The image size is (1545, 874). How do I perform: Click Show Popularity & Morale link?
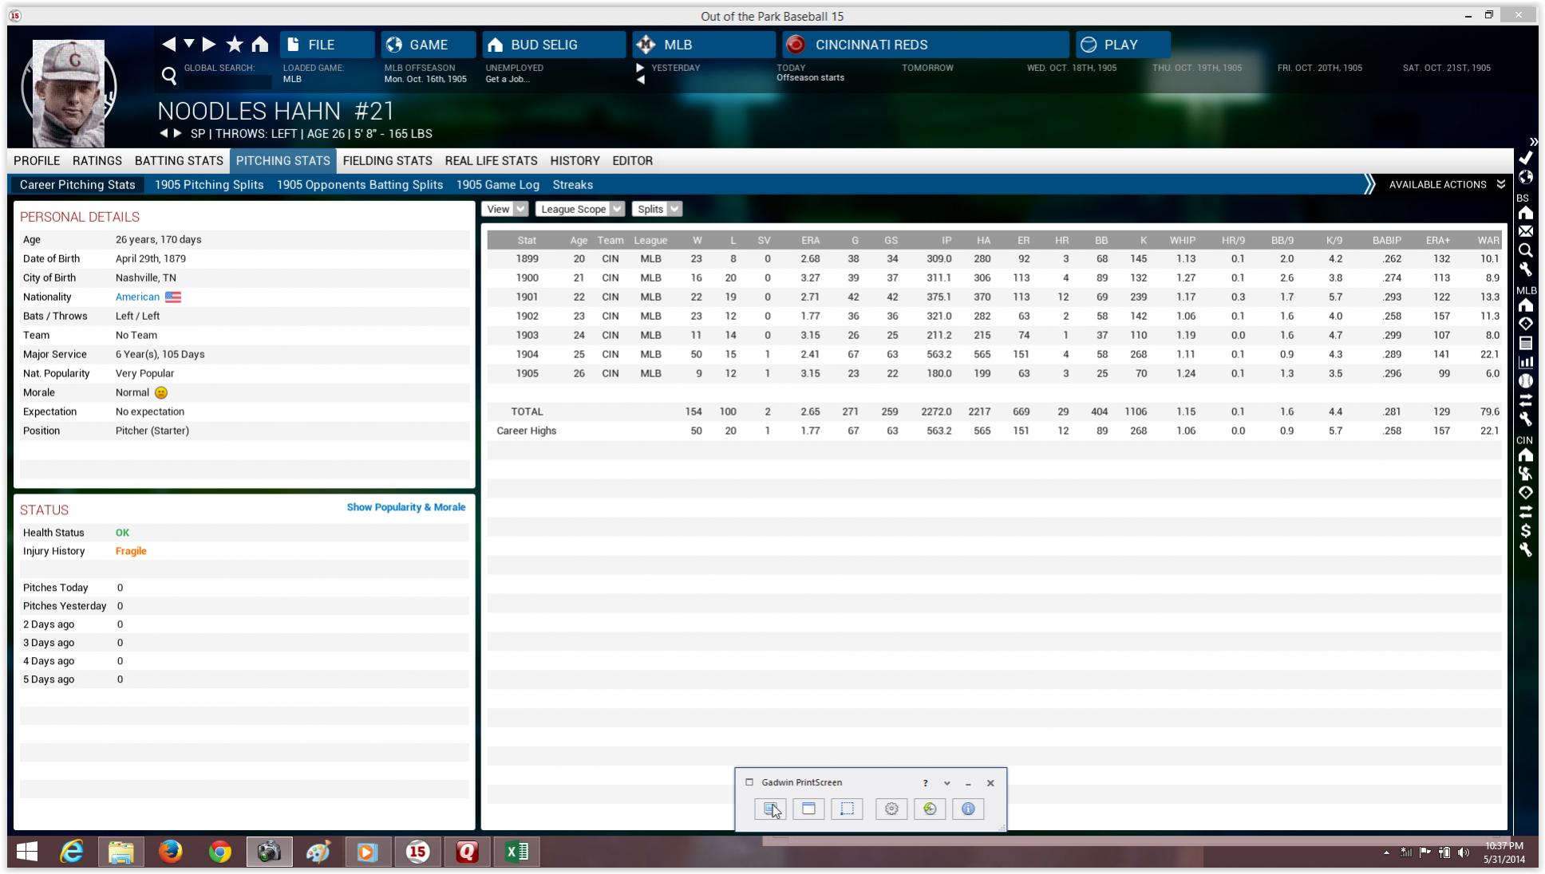[x=405, y=507]
